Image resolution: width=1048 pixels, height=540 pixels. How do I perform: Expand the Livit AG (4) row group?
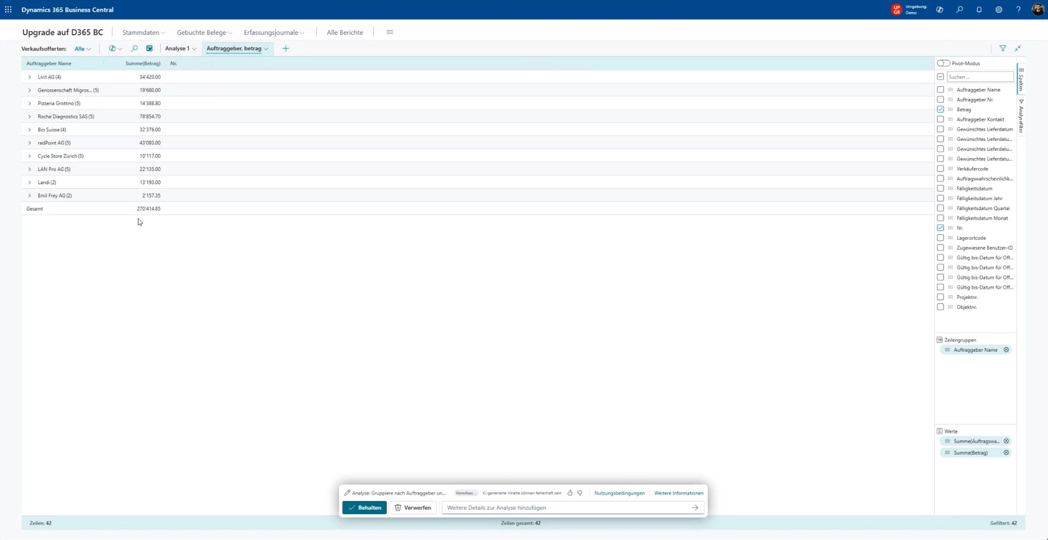[x=30, y=77]
